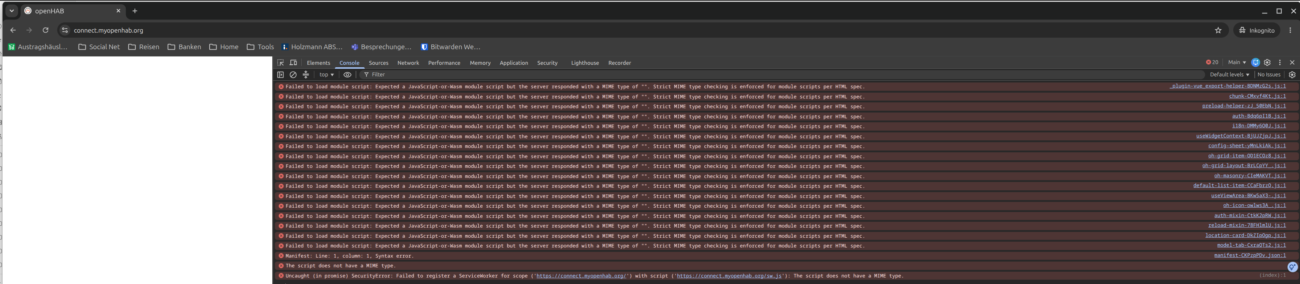Image resolution: width=1300 pixels, height=284 pixels.
Task: Open the 20 errors counter badge
Action: [1212, 63]
